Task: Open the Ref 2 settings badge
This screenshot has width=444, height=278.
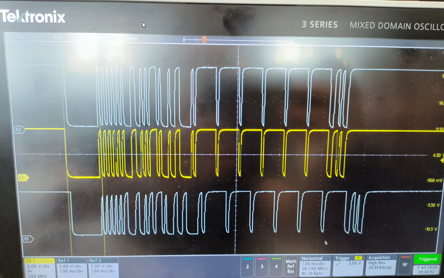Action: [103, 268]
